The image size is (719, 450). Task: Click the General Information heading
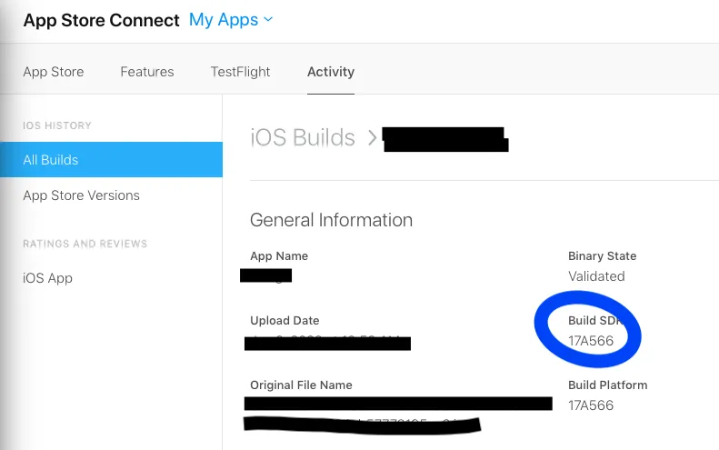coord(331,220)
